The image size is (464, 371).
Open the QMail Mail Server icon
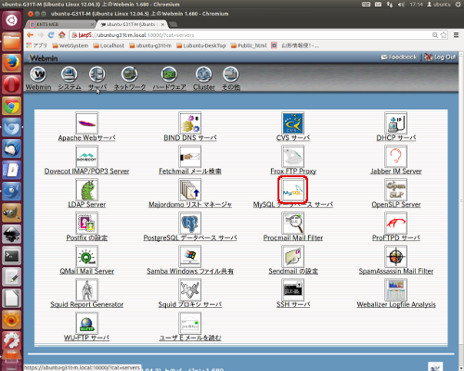86,256
